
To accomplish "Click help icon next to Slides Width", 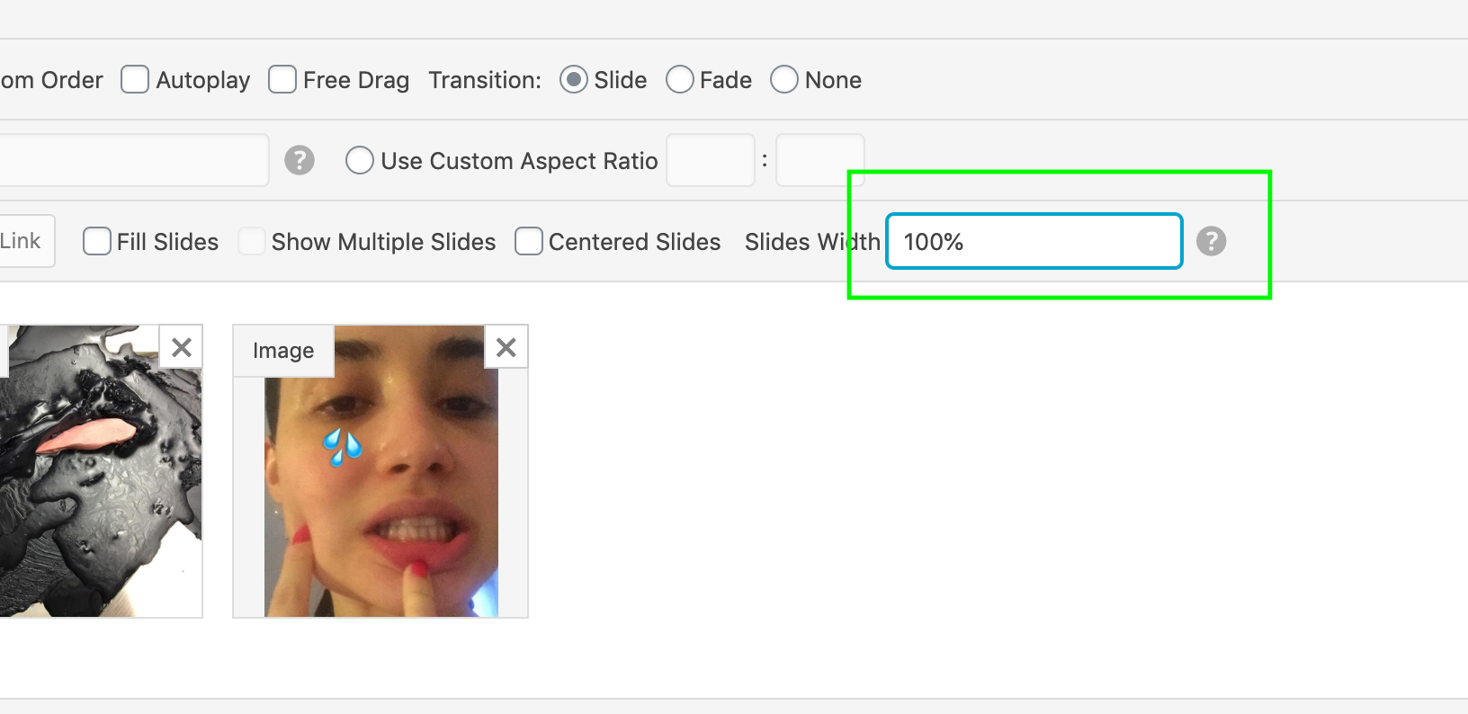I will pyautogui.click(x=1211, y=241).
